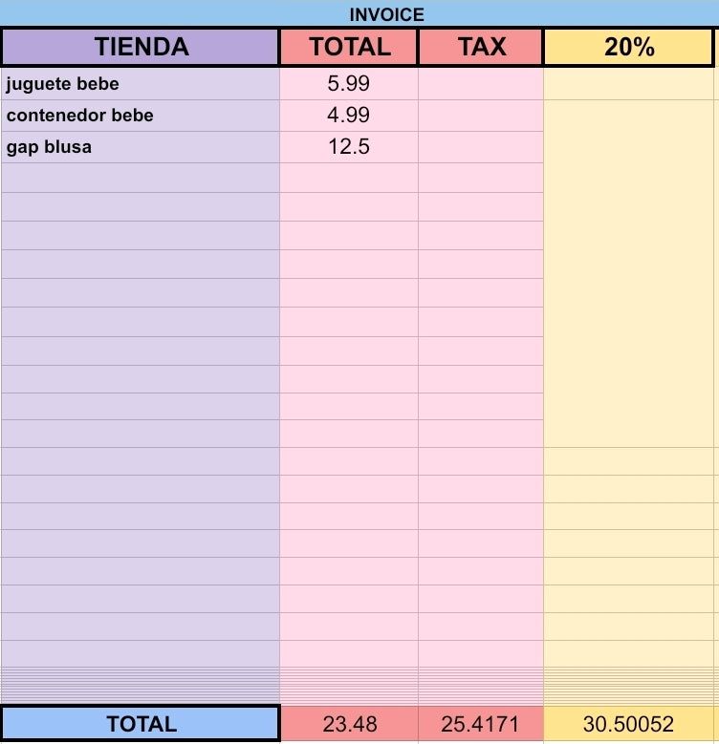The height and width of the screenshot is (744, 719).
Task: Select the INVOICE title cell
Action: click(x=359, y=13)
